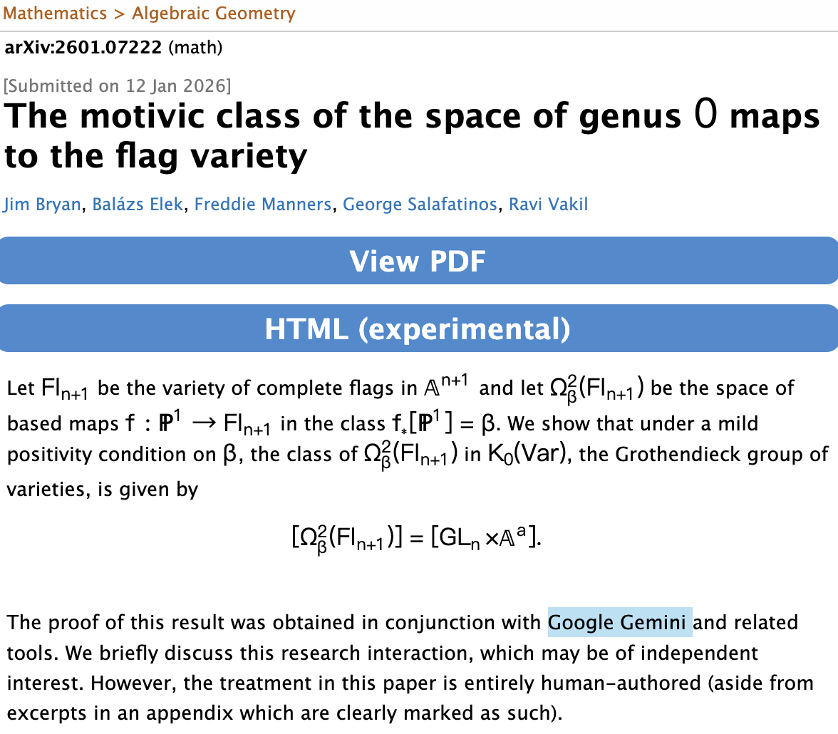Screen dimensions: 838x734
Task: Go to the Algebraic Geometry listing
Action: pyautogui.click(x=213, y=13)
